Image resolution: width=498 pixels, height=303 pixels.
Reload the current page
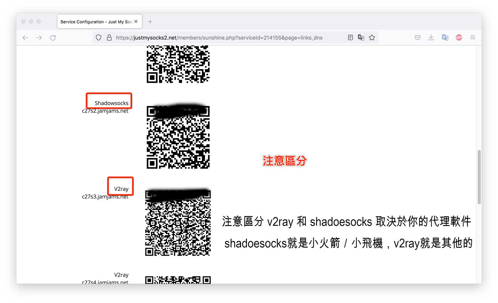point(53,38)
